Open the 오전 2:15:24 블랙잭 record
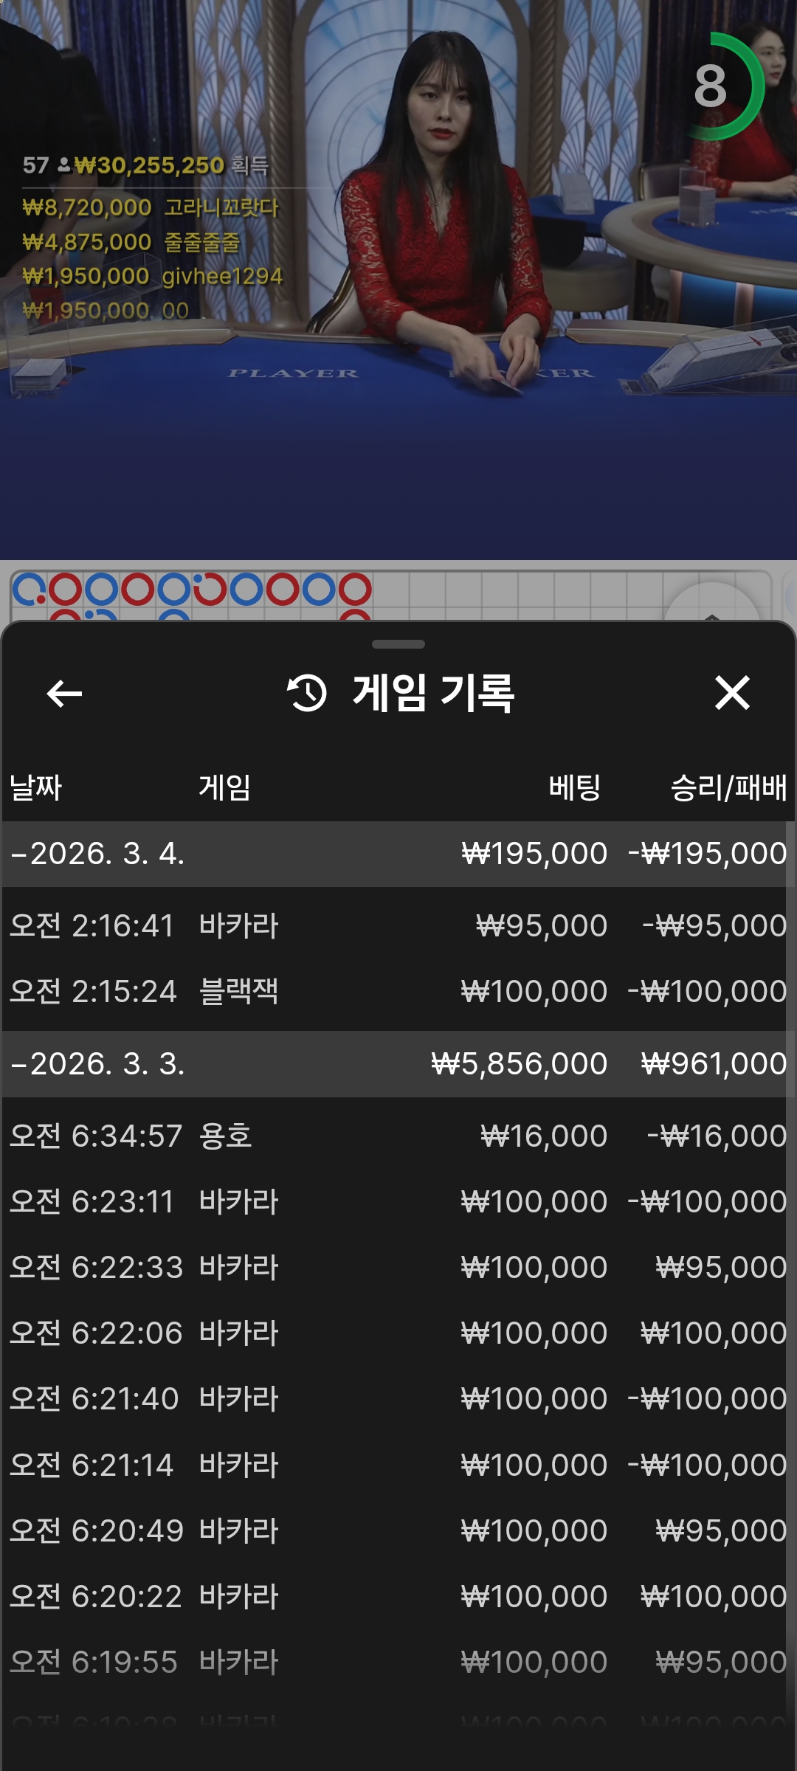 click(398, 991)
